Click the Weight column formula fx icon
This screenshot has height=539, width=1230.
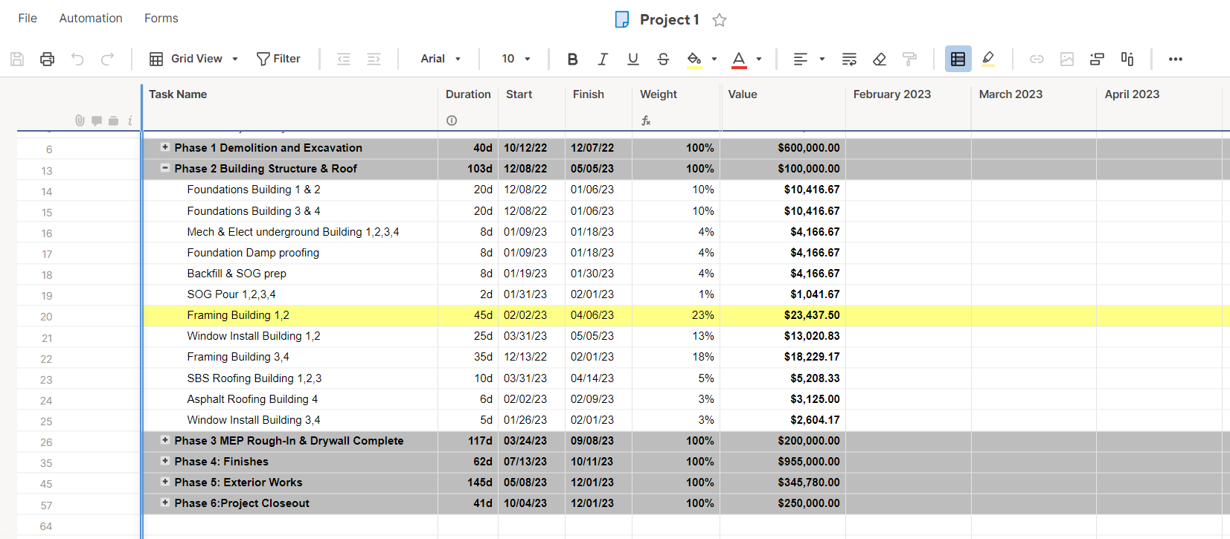646,120
